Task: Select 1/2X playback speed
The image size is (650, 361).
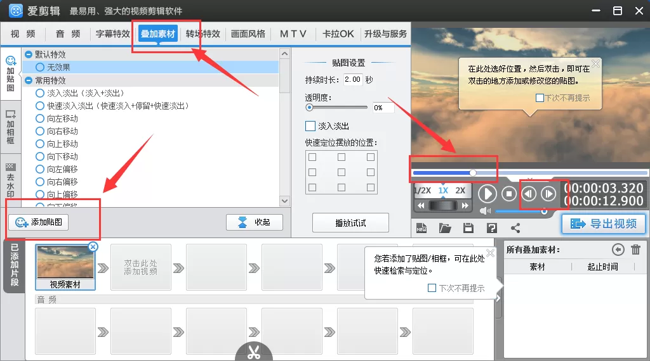Action: coord(422,191)
